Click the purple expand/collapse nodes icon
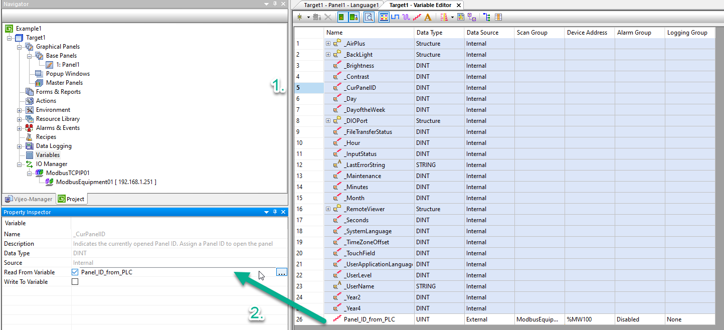The height and width of the screenshot is (330, 724). tap(472, 17)
